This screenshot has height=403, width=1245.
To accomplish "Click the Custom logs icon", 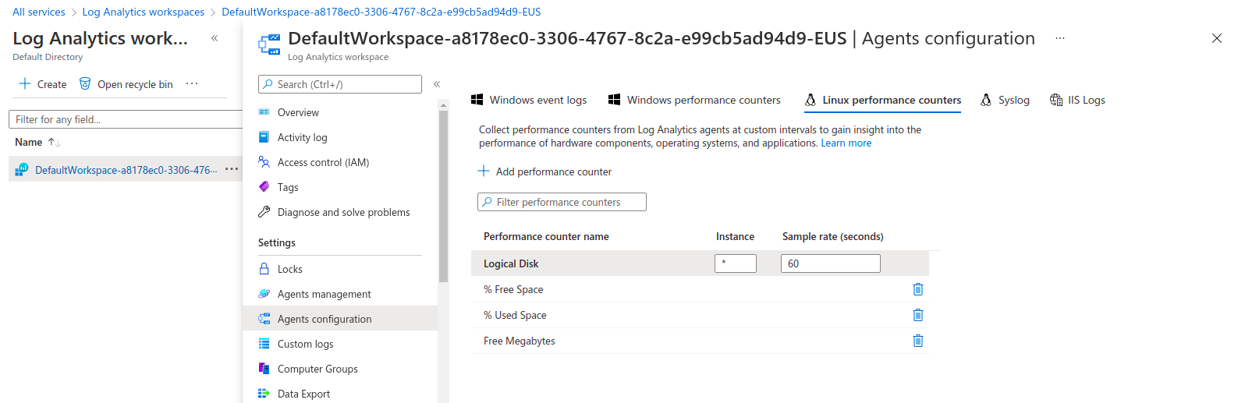I will point(264,344).
